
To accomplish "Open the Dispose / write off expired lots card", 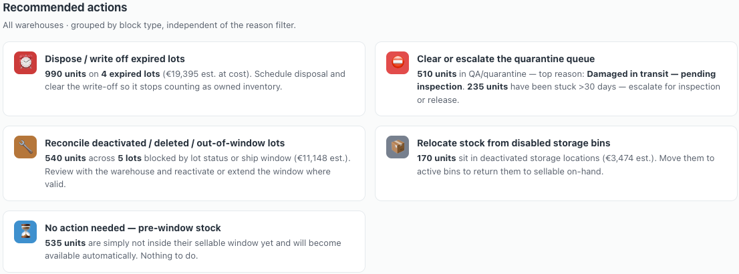I will (184, 79).
